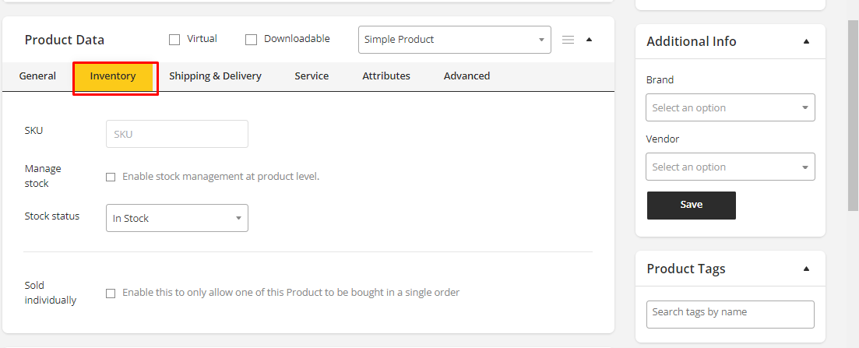
Task: Open the Vendor select dropdown
Action: [730, 167]
